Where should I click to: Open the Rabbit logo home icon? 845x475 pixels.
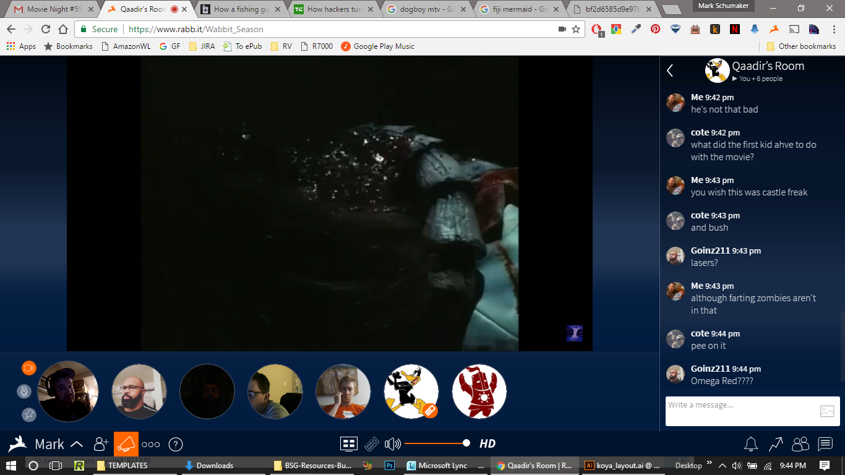point(17,444)
